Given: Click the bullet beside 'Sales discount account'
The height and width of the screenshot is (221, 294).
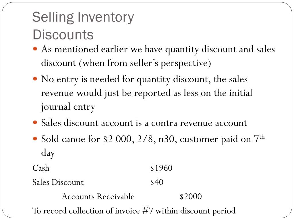Looking at the screenshot, I should [x=35, y=123].
